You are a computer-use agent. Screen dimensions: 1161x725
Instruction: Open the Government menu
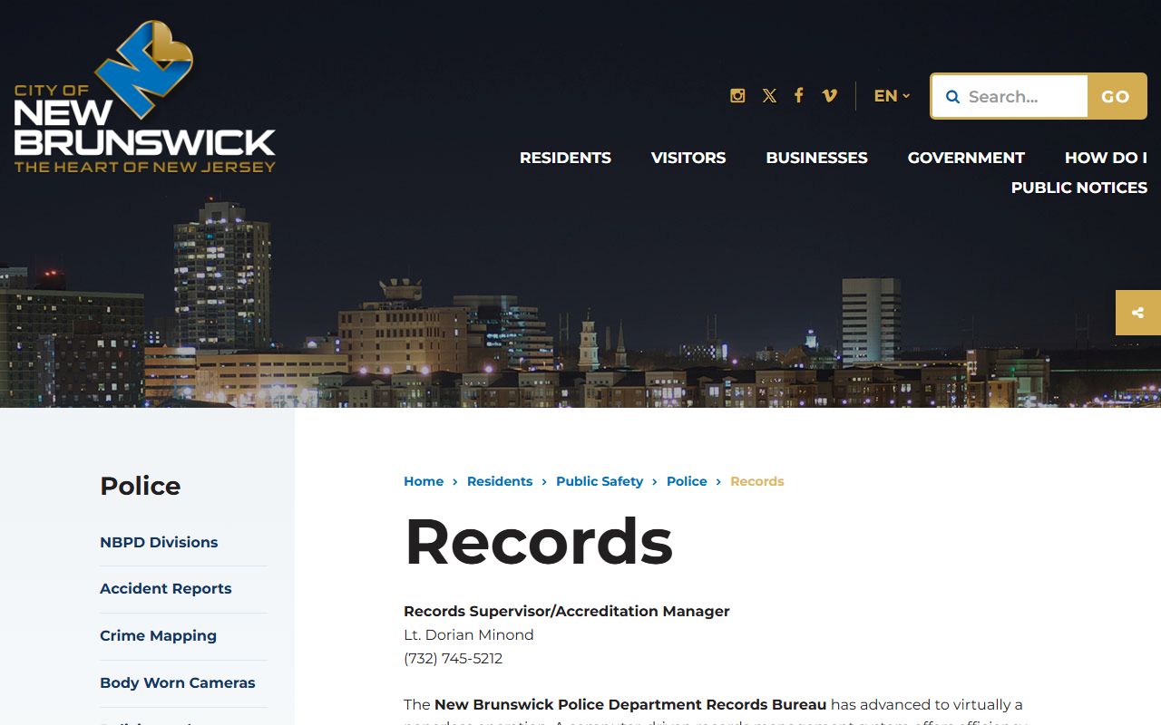pyautogui.click(x=966, y=158)
